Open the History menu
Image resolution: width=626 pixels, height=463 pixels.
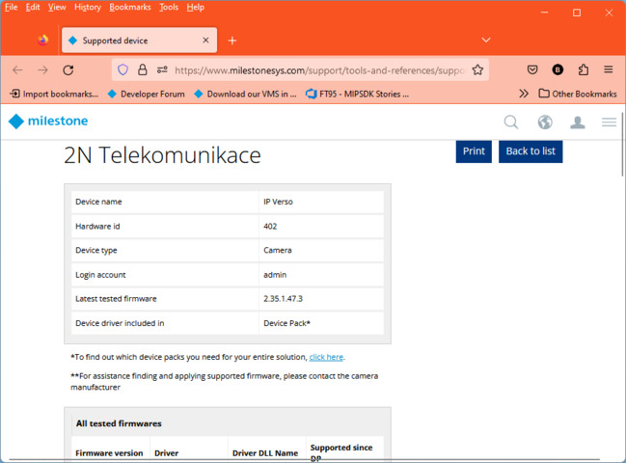pos(87,8)
